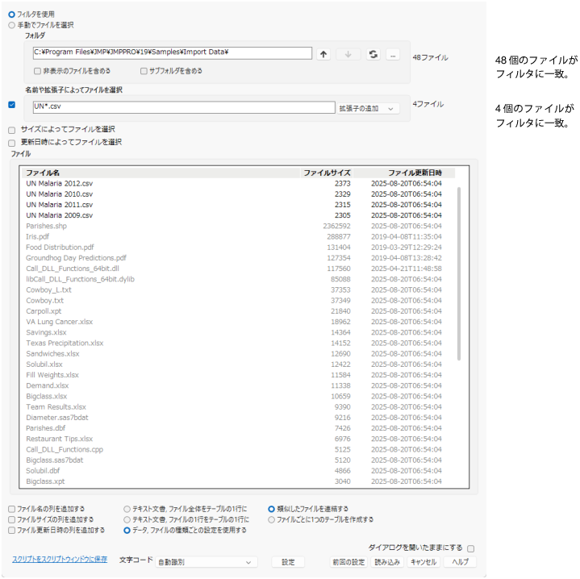The height and width of the screenshot is (579, 580).
Task: Check ファイル名の列を追加する
Action: tap(12, 509)
